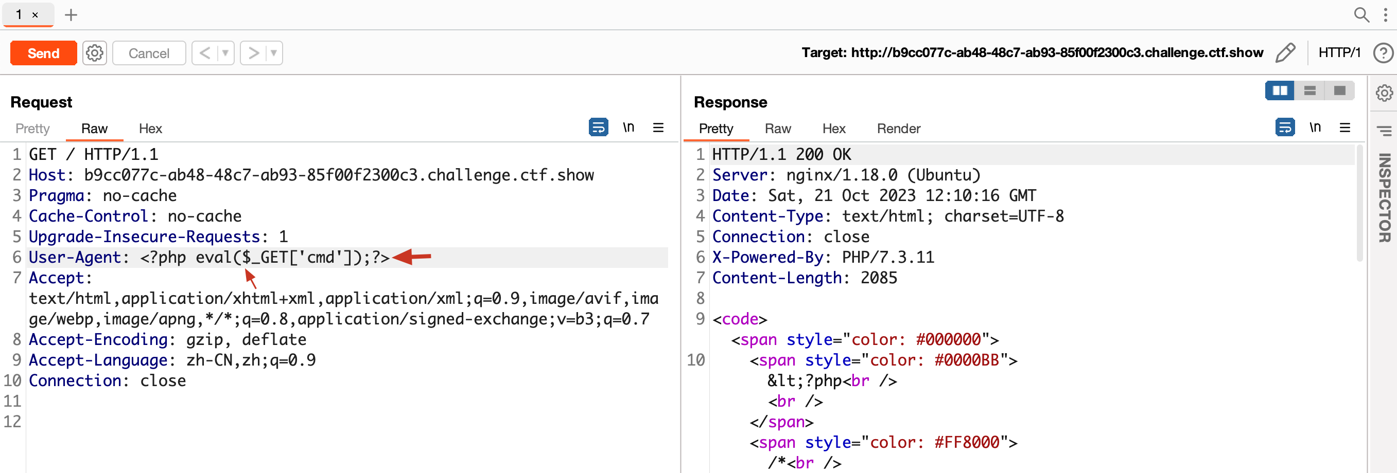Select combined tabbed layout view
The width and height of the screenshot is (1397, 473).
[x=1339, y=90]
